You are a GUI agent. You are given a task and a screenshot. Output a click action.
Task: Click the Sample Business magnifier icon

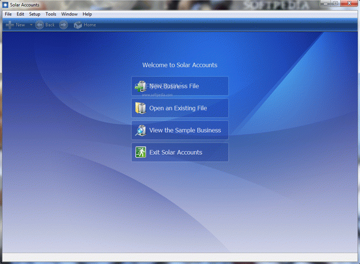point(140,130)
